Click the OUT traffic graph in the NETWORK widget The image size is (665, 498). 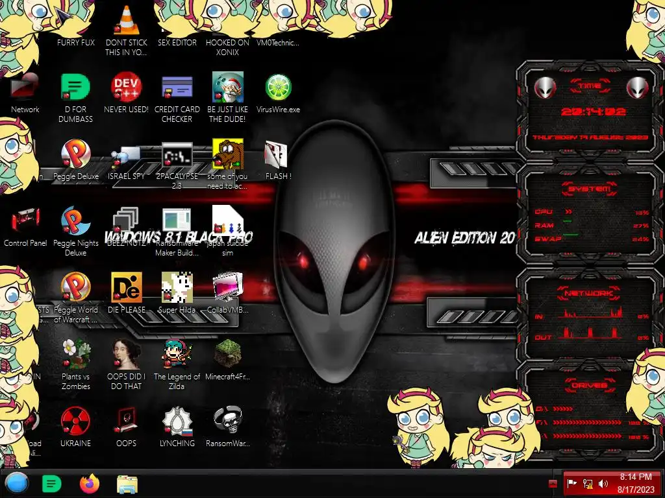pyautogui.click(x=591, y=333)
